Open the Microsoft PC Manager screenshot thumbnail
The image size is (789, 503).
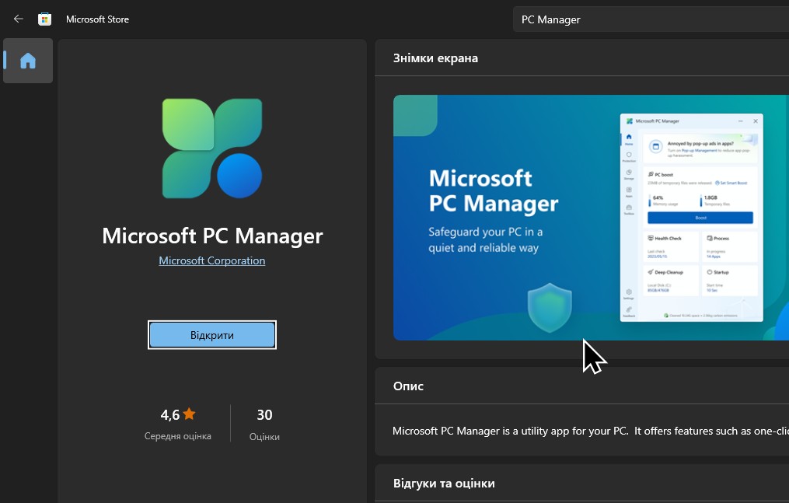pos(591,218)
